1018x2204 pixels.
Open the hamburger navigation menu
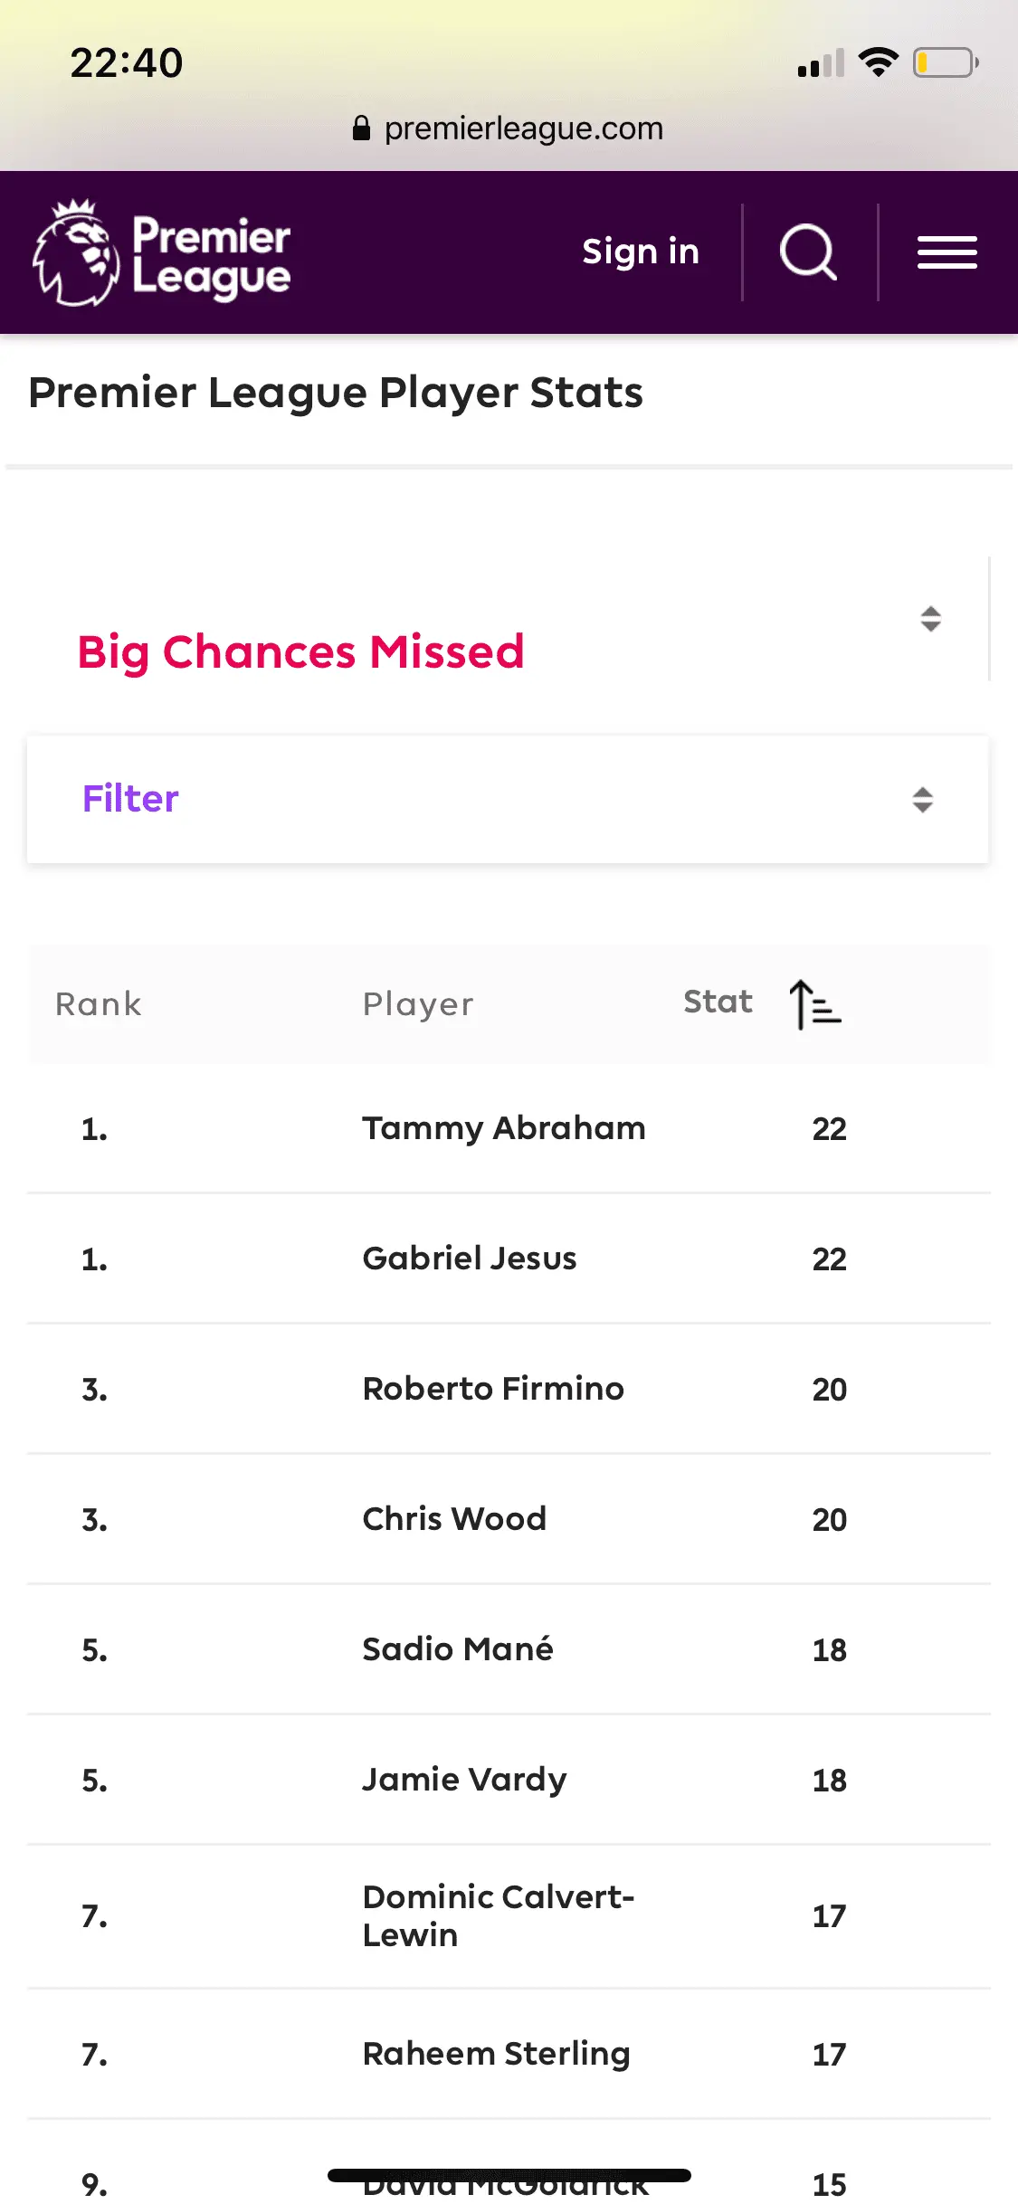[947, 252]
